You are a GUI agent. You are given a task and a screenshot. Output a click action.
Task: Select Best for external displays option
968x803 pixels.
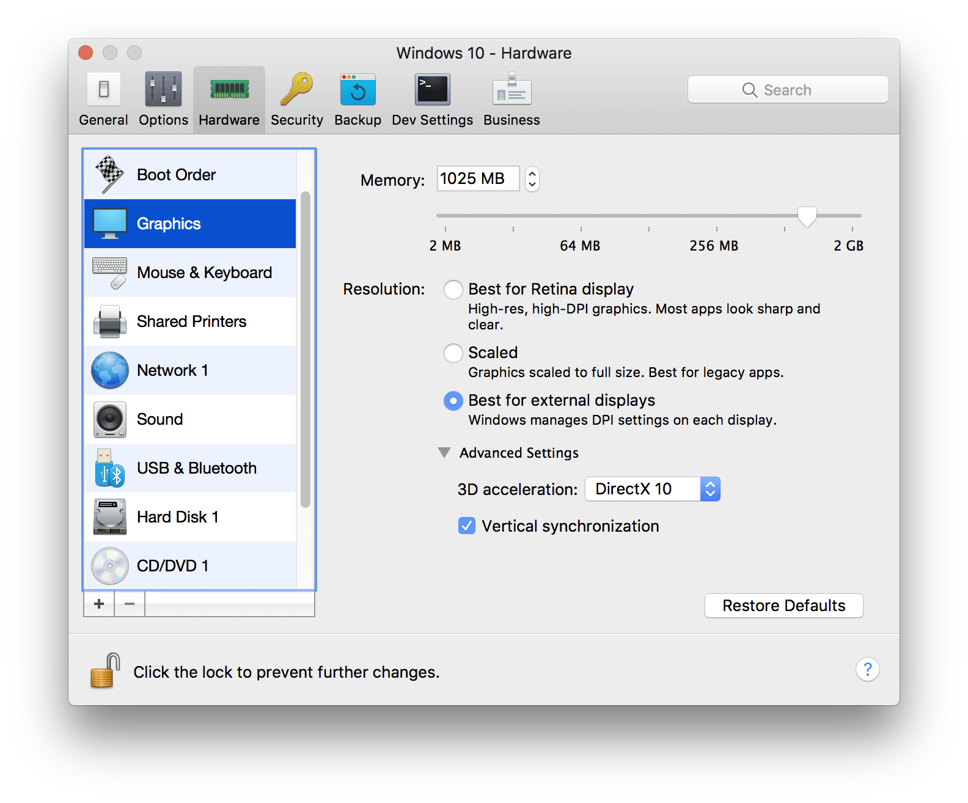(453, 401)
